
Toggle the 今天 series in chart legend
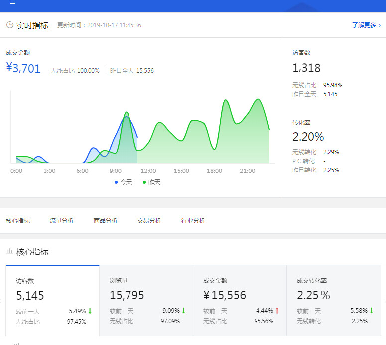click(124, 182)
